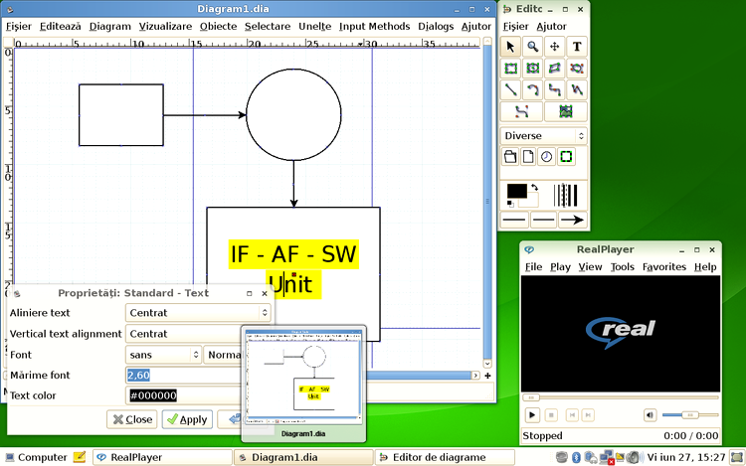
Task: Click the Mărime font input field
Action: tap(184, 375)
